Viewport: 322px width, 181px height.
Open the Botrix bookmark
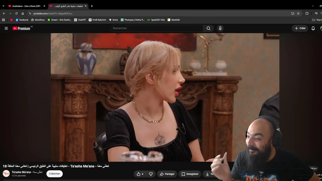pos(113,20)
